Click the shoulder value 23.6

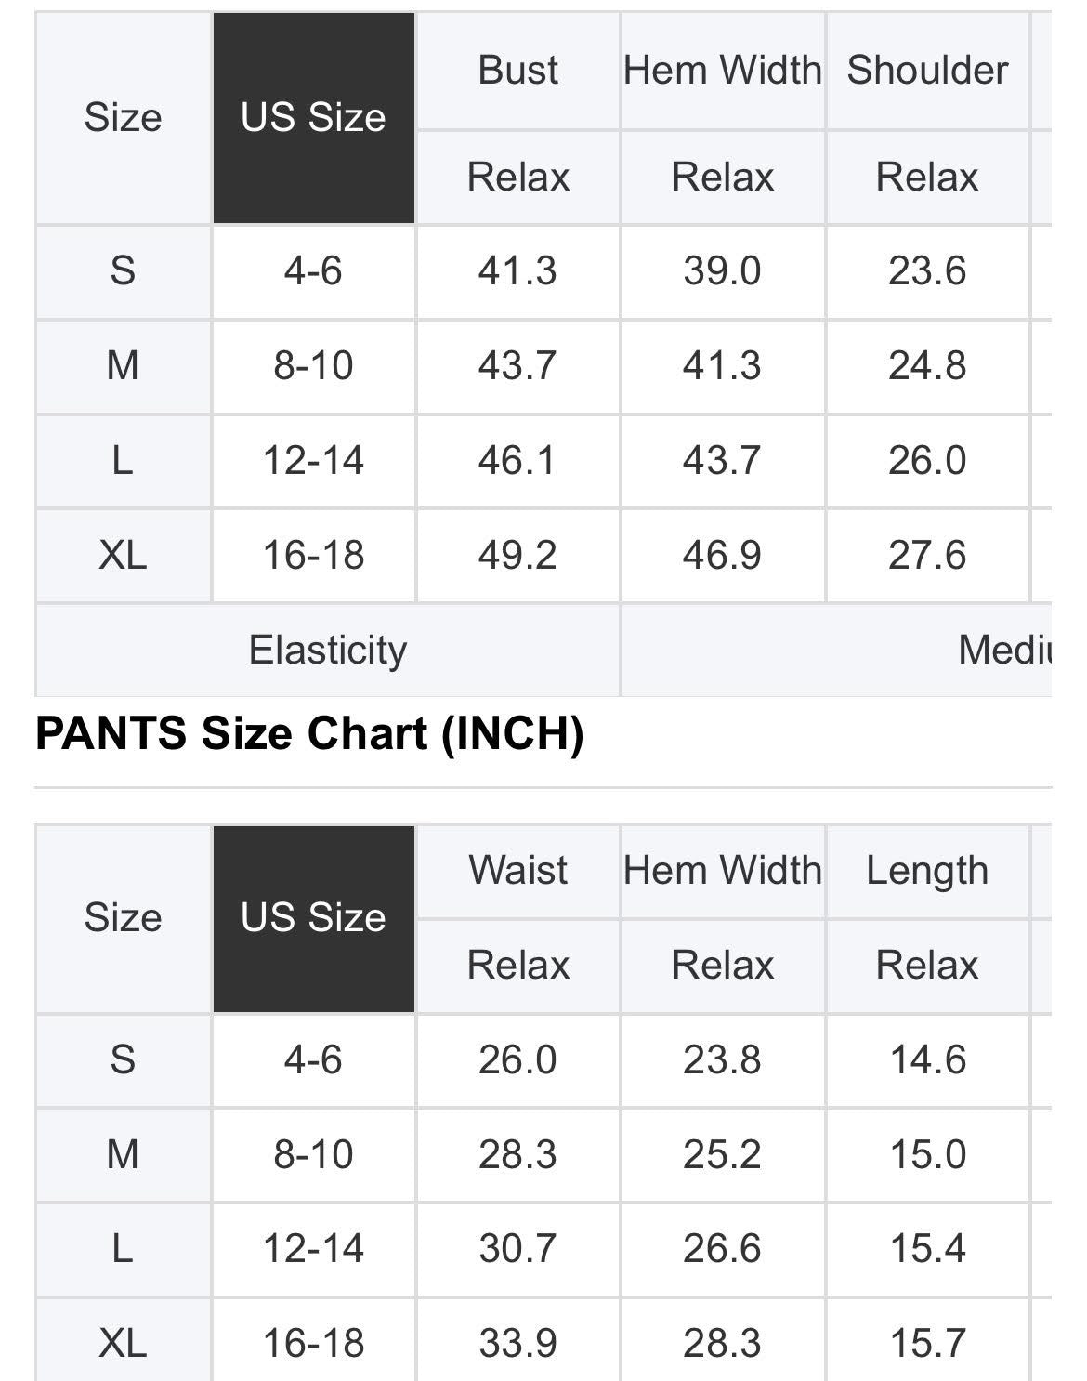pos(927,271)
